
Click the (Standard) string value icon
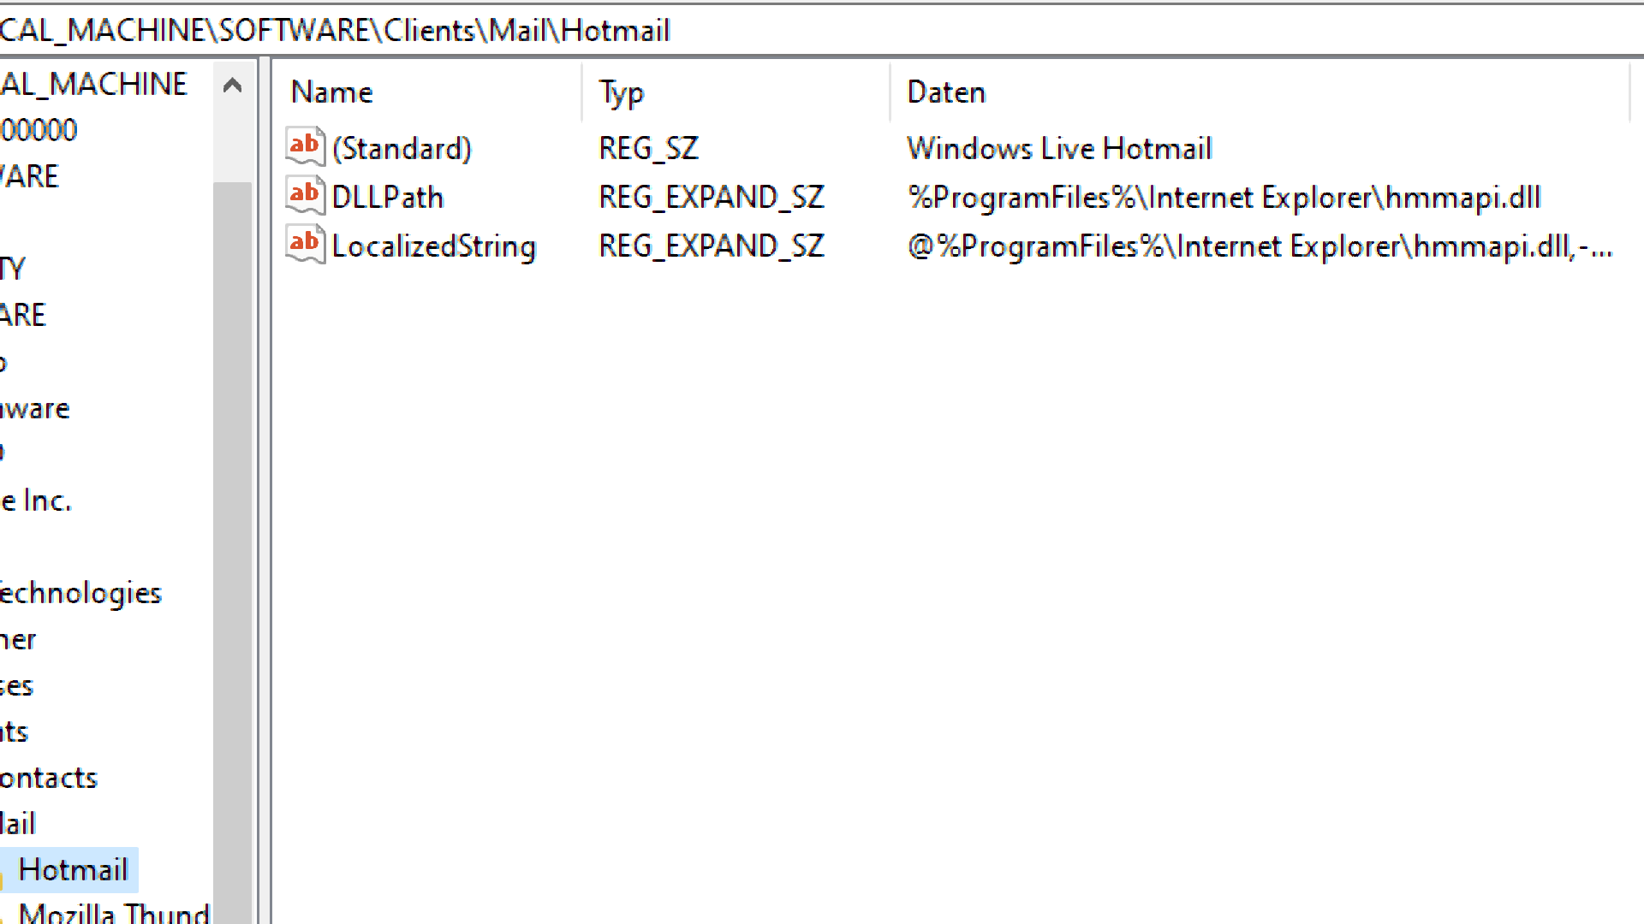click(x=305, y=147)
